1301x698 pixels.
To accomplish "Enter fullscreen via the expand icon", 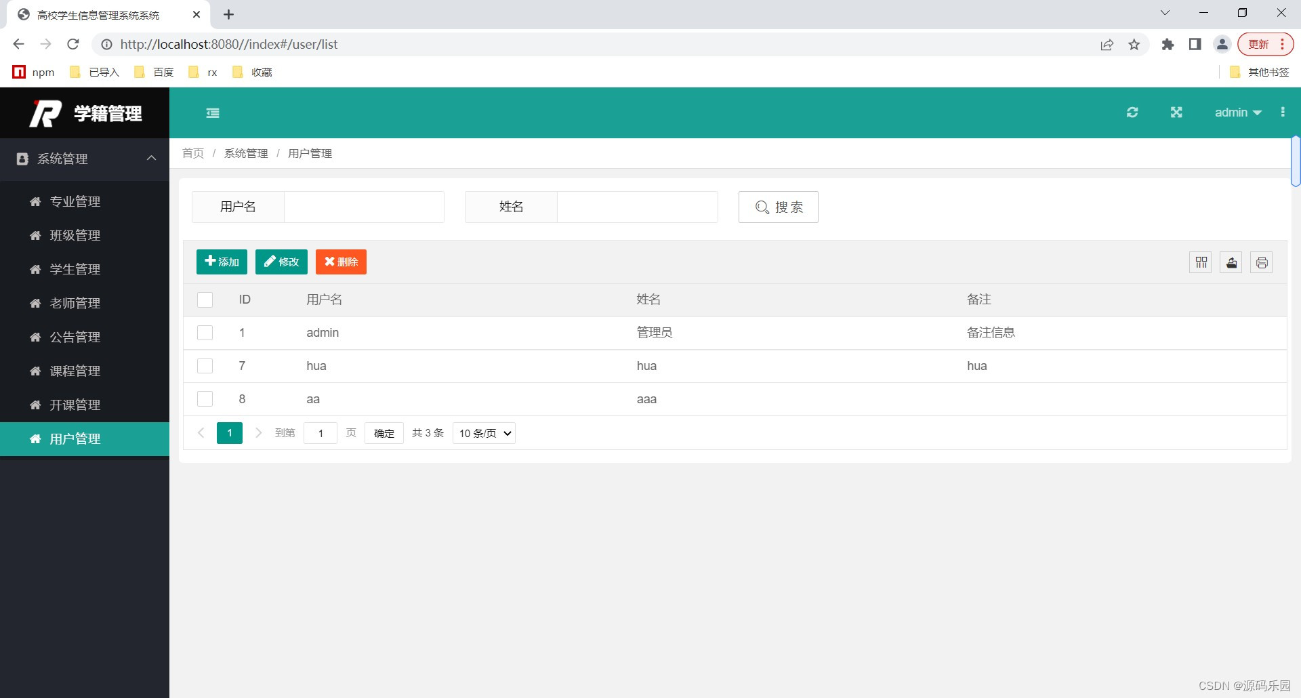I will (x=1177, y=112).
